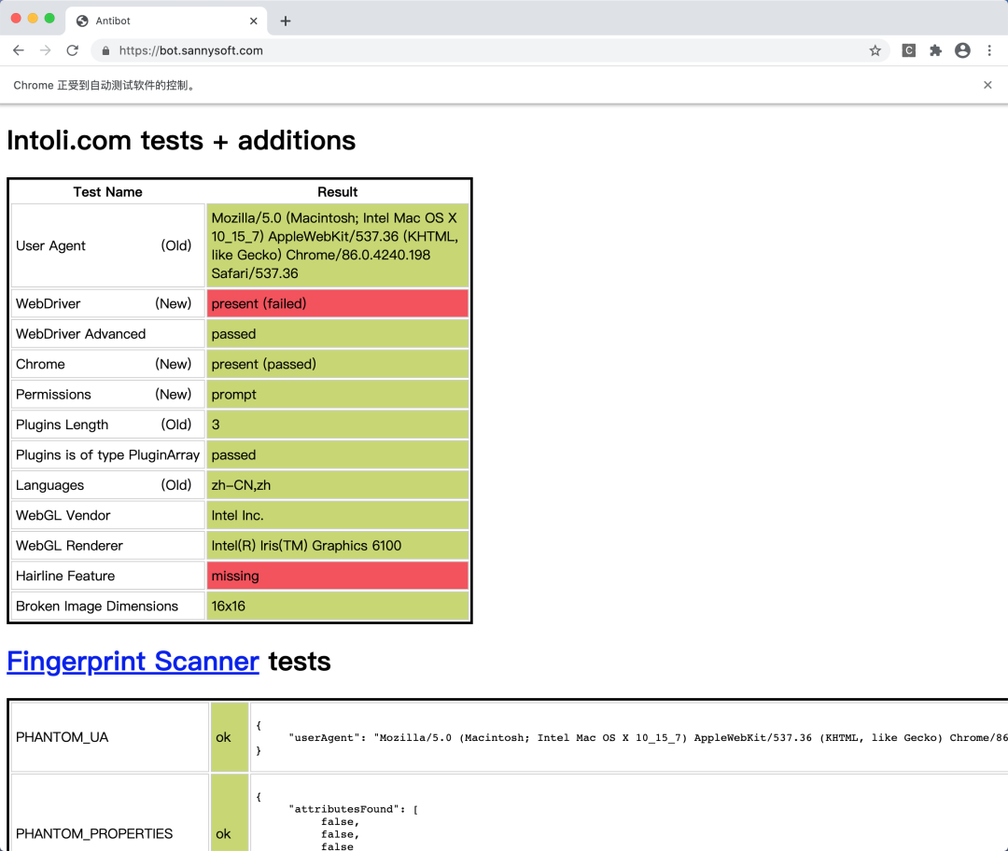Bookmark this page with the star

coord(875,50)
